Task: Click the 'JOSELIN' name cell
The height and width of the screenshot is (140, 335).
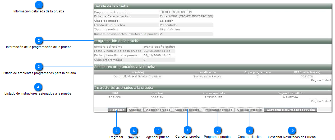Action: pyautogui.click(x=157, y=97)
